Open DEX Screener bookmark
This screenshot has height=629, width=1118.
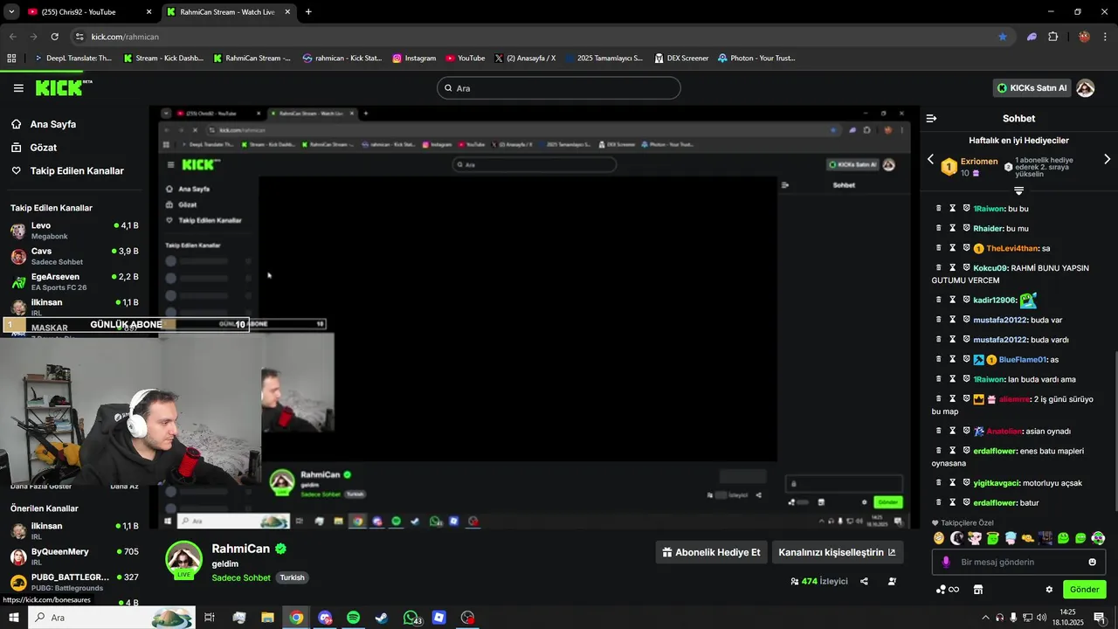point(681,59)
